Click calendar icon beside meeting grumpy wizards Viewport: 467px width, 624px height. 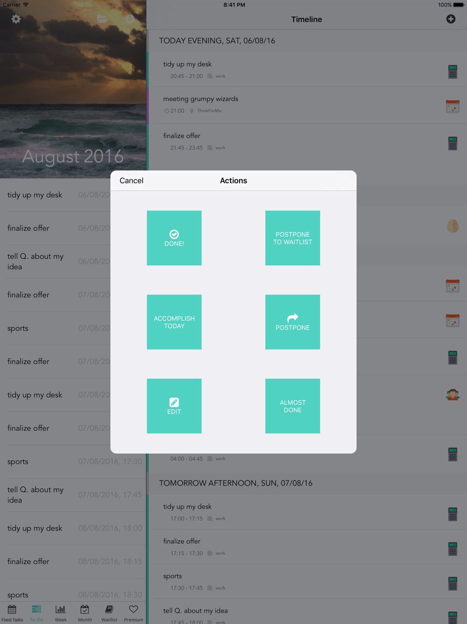[x=453, y=107]
